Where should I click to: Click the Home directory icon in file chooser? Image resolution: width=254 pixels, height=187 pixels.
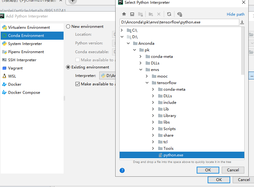tap(124, 14)
